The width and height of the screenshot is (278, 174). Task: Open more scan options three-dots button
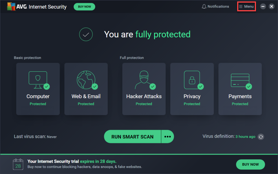[x=168, y=137]
